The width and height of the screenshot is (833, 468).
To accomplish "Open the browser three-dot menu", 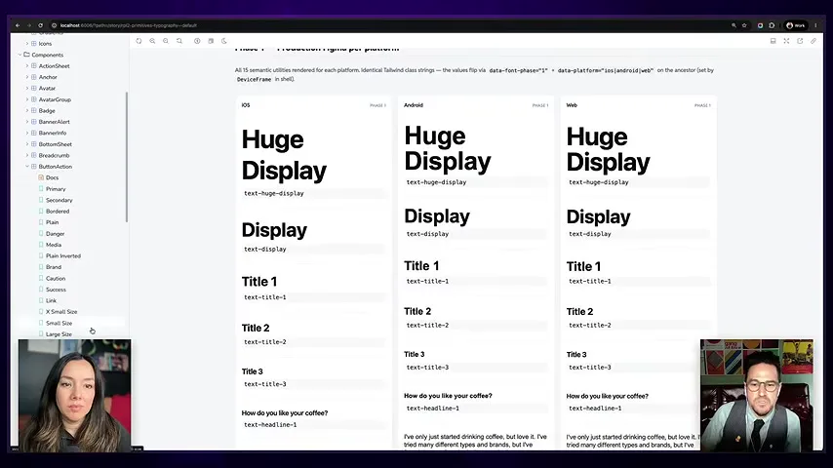I will click(815, 25).
